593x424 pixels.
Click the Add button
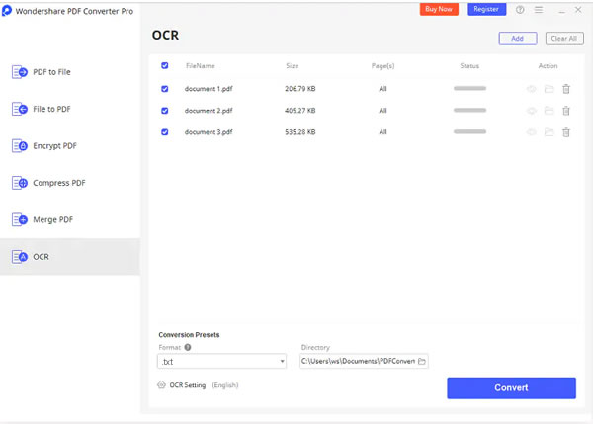click(518, 39)
